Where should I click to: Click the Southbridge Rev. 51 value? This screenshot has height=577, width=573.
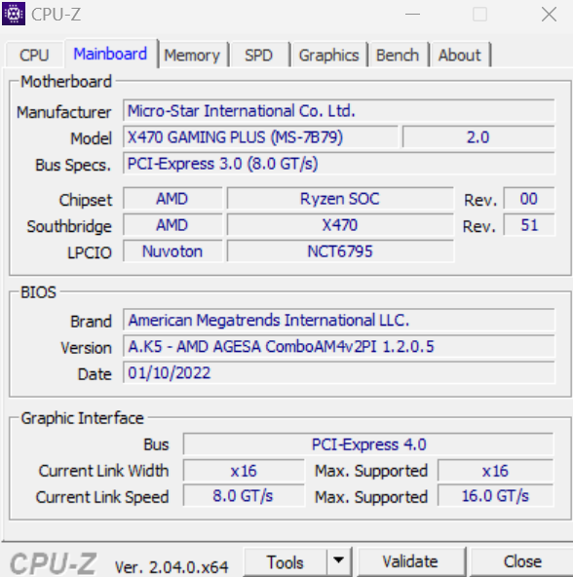pyautogui.click(x=528, y=225)
